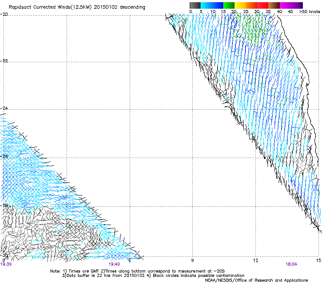Click the '10' legend scale number
This screenshot has height=283, width=322.
click(x=213, y=12)
